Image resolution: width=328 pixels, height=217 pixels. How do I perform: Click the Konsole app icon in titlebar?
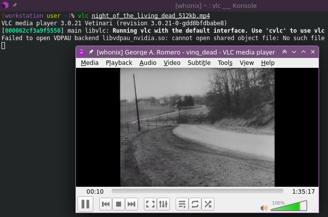pos(5,5)
